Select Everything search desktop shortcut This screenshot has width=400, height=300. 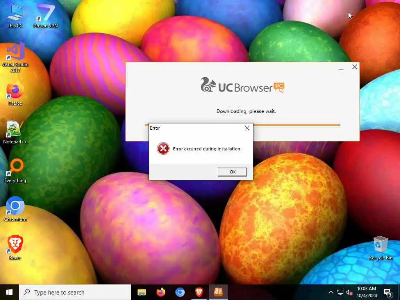coord(15,171)
